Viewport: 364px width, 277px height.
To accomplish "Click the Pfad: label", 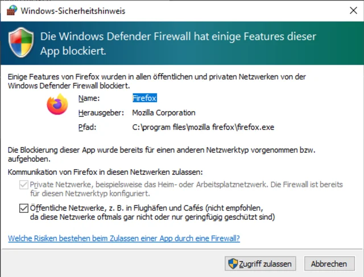I will [x=87, y=127].
